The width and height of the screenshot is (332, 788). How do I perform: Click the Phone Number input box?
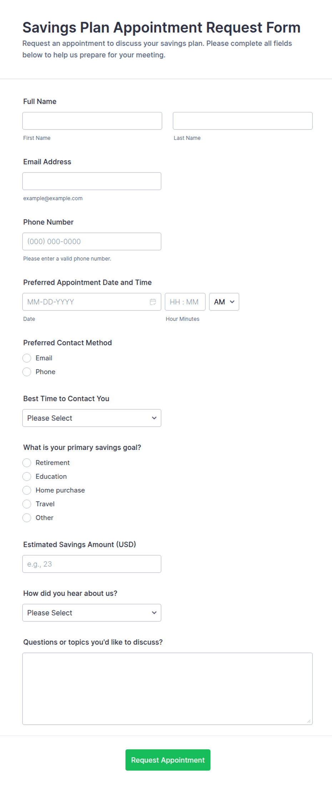pos(92,241)
